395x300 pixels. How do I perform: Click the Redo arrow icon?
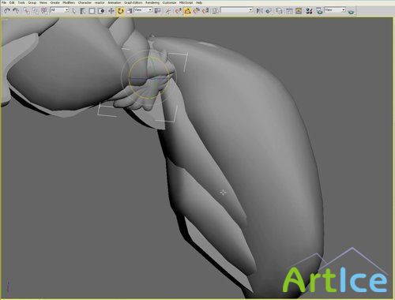pos(16,11)
